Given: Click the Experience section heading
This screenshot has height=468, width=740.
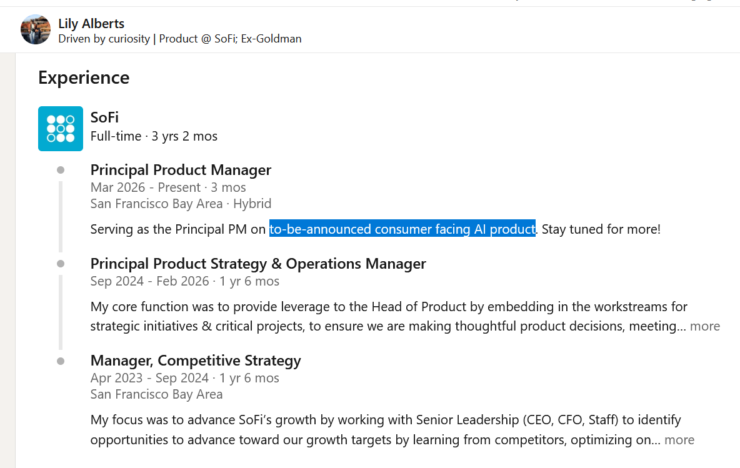Looking at the screenshot, I should [84, 77].
